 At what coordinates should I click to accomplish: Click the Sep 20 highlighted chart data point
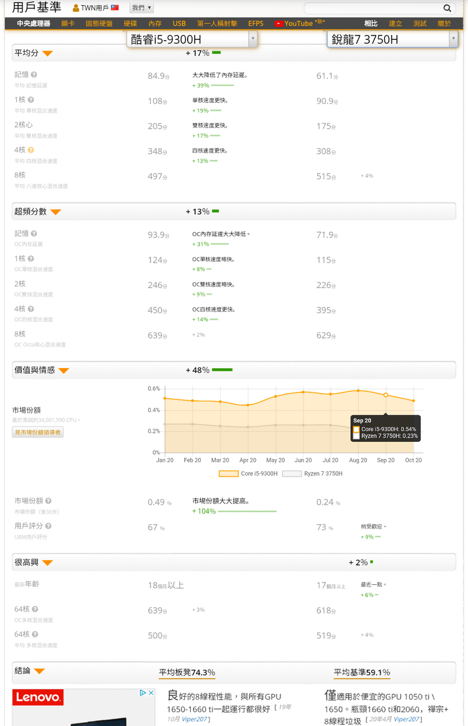(386, 395)
